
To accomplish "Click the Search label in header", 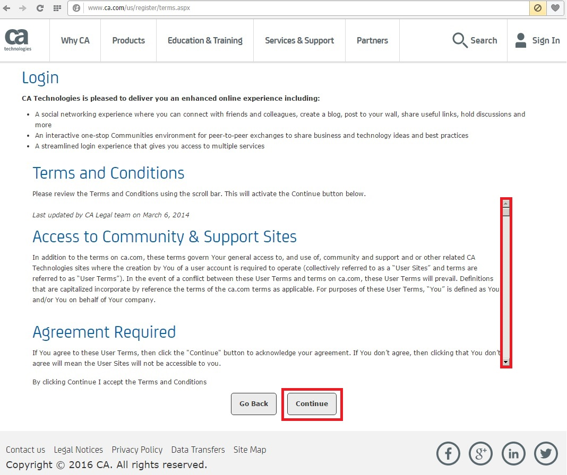I will (484, 40).
